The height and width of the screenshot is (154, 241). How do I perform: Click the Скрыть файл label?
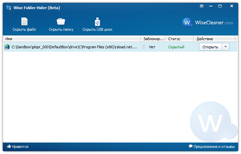24,29
